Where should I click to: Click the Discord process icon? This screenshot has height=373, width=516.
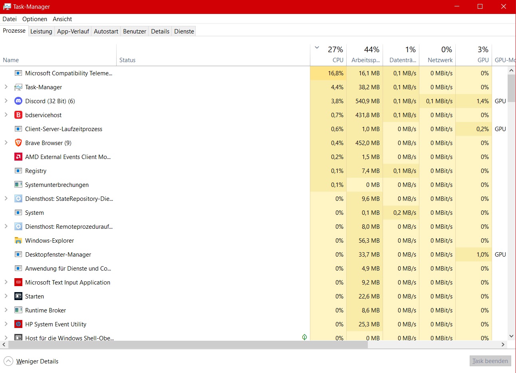18,101
